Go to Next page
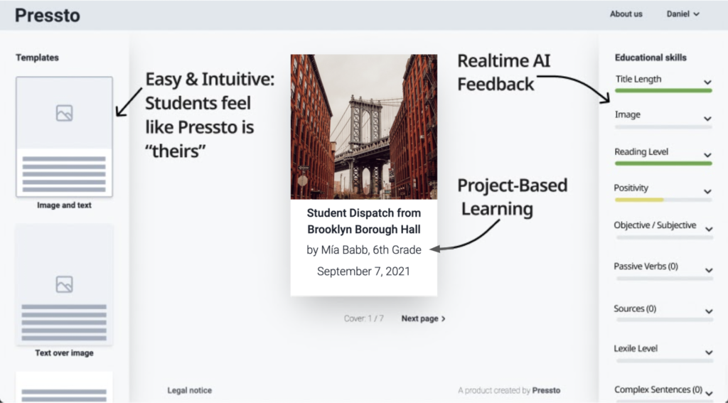Viewport: 728px width, 403px height. 423,318
